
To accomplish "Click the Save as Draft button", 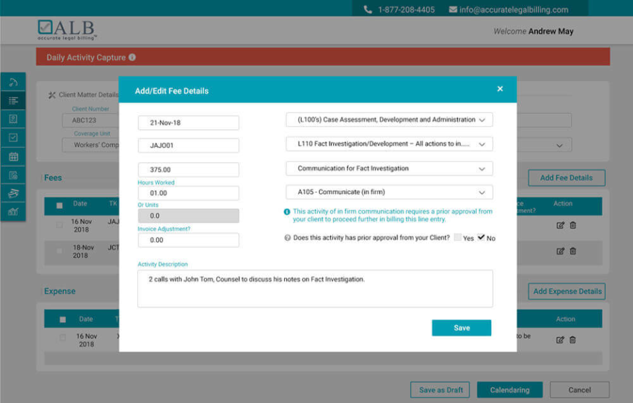I will point(440,390).
